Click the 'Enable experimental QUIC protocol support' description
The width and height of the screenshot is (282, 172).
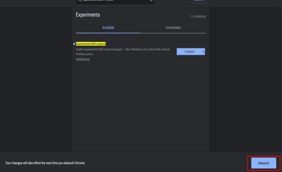[x=123, y=52]
